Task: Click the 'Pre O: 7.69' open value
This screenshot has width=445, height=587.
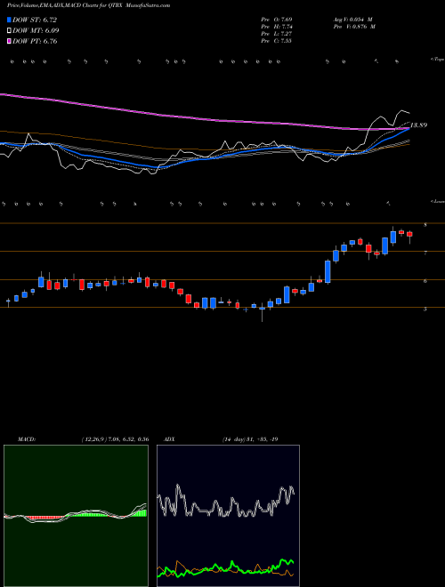Action: 277,20
